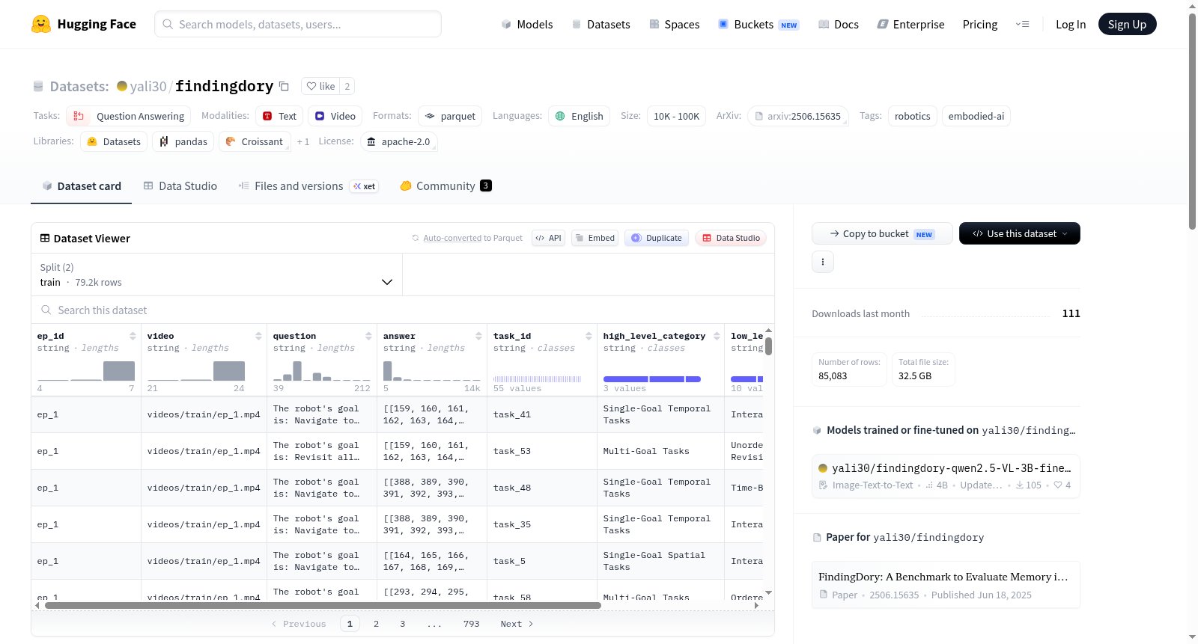
Task: Click the yali30 user avatar icon
Action: (122, 86)
